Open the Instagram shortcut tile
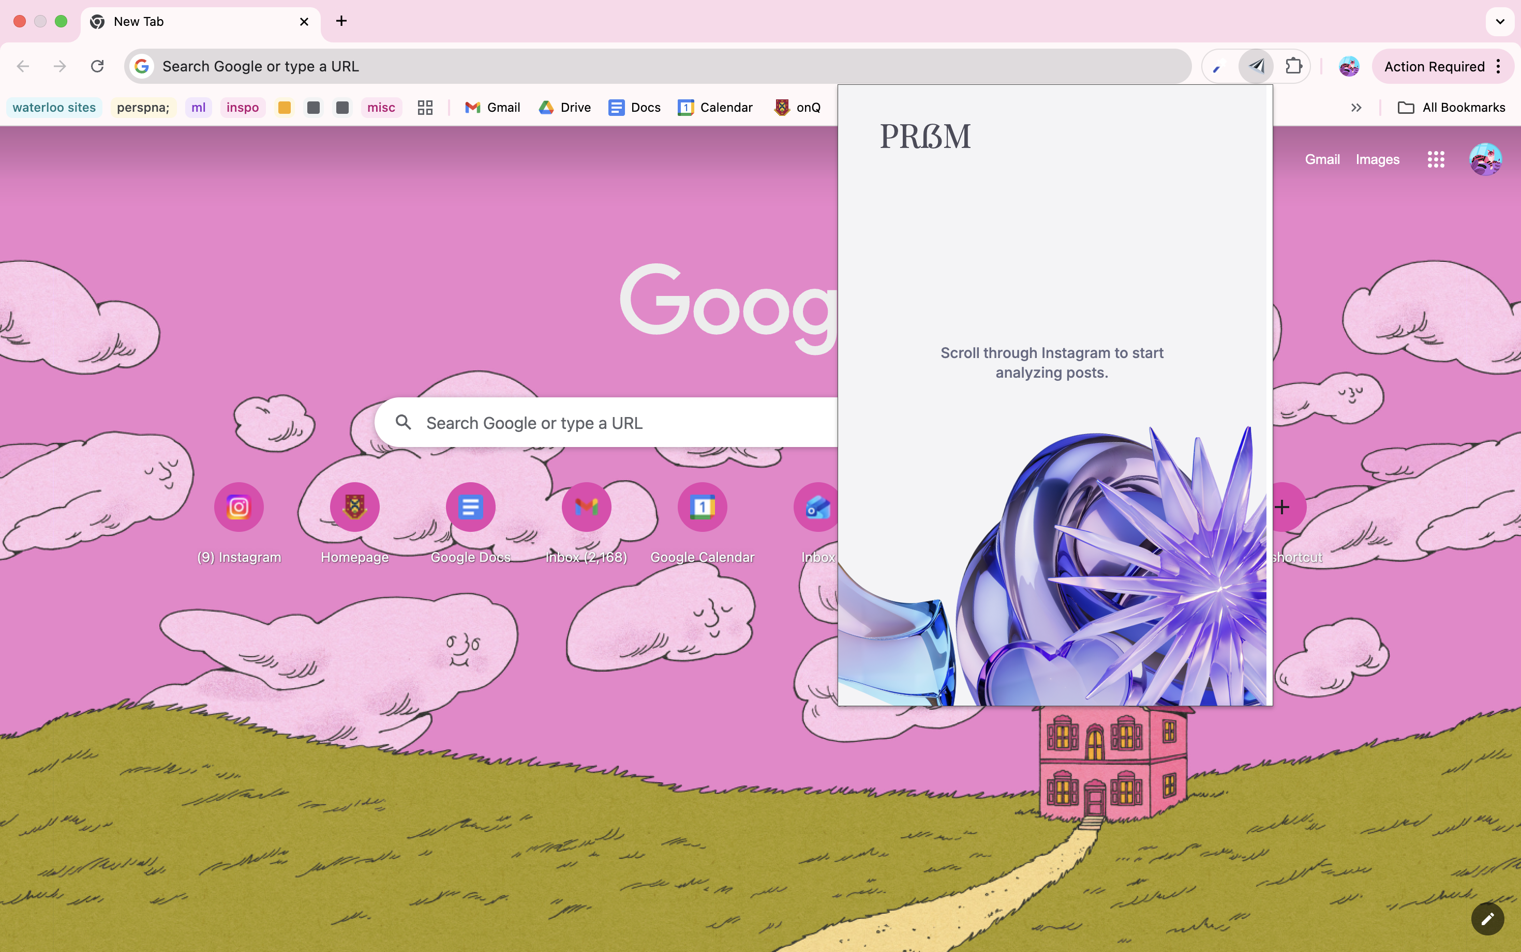The height and width of the screenshot is (952, 1521). [238, 508]
